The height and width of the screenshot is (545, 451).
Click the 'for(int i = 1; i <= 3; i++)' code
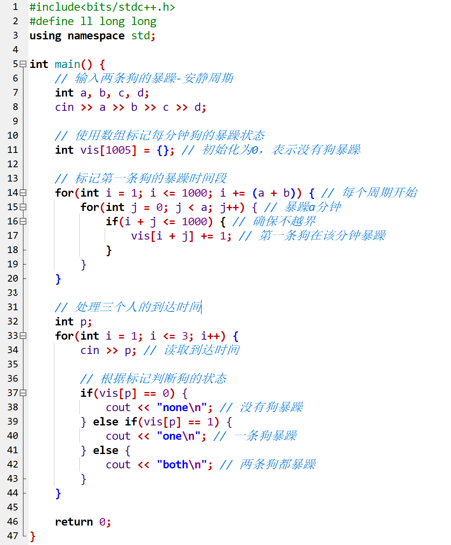point(141,336)
